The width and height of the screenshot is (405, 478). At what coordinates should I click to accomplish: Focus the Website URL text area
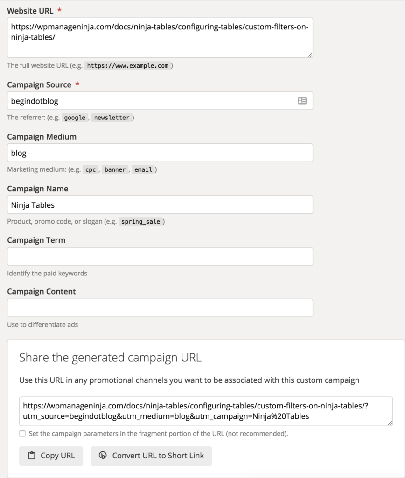[160, 38]
